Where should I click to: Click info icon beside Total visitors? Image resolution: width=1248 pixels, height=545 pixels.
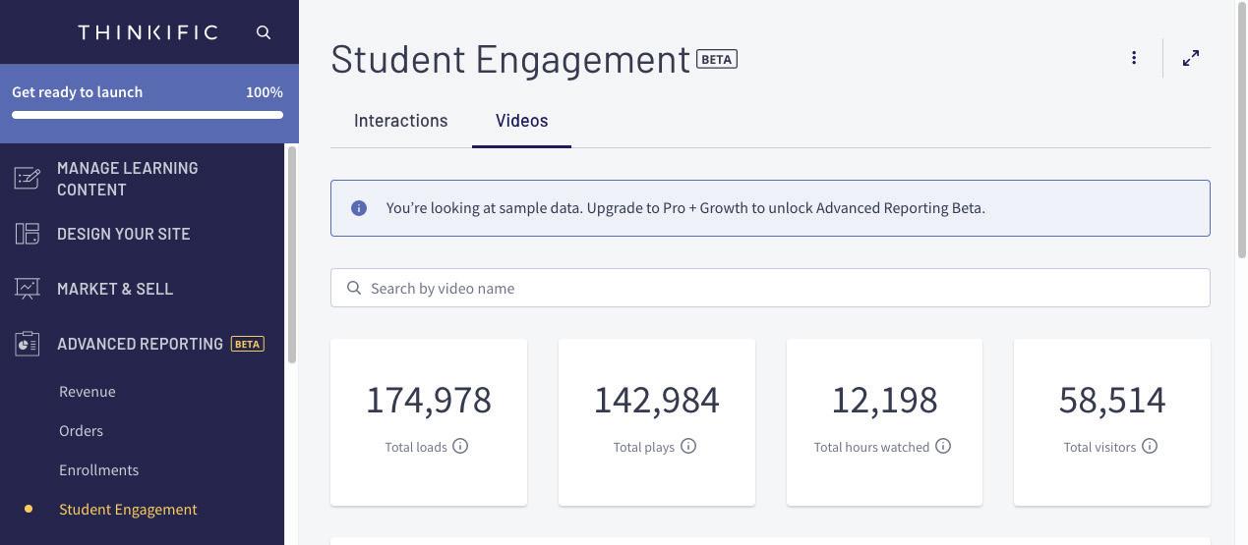(1150, 446)
